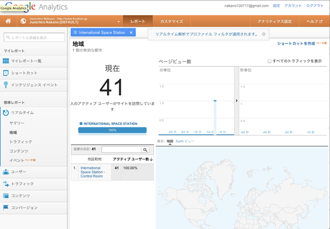The height and width of the screenshot is (229, 330).
Task: Click the マイレポート一覧 grid icon
Action: (5, 61)
